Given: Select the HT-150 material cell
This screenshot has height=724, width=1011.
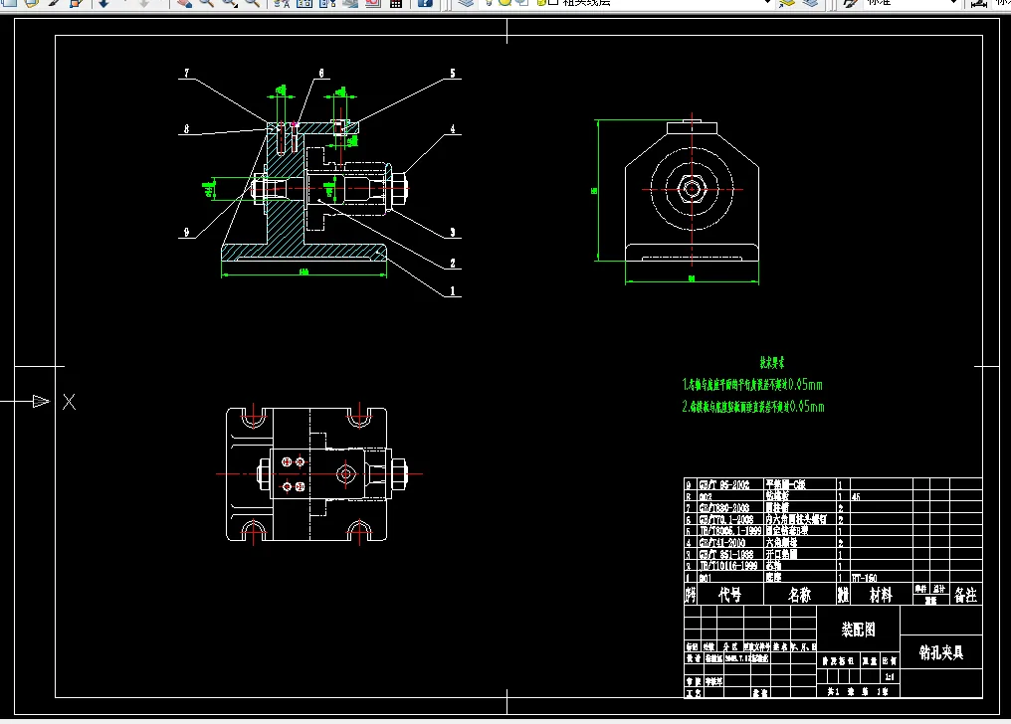Looking at the screenshot, I should tap(865, 578).
